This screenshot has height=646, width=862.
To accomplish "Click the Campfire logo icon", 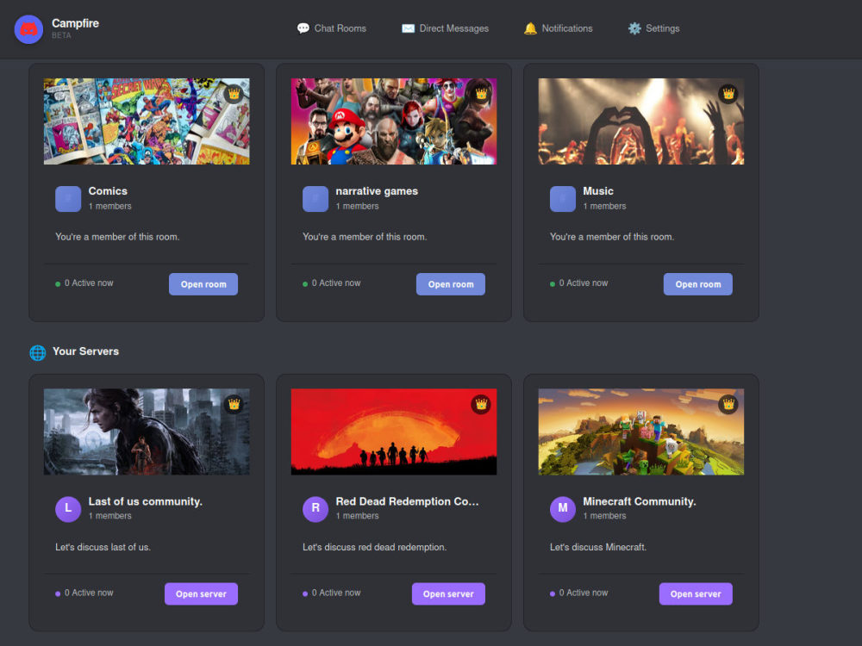I will click(28, 29).
